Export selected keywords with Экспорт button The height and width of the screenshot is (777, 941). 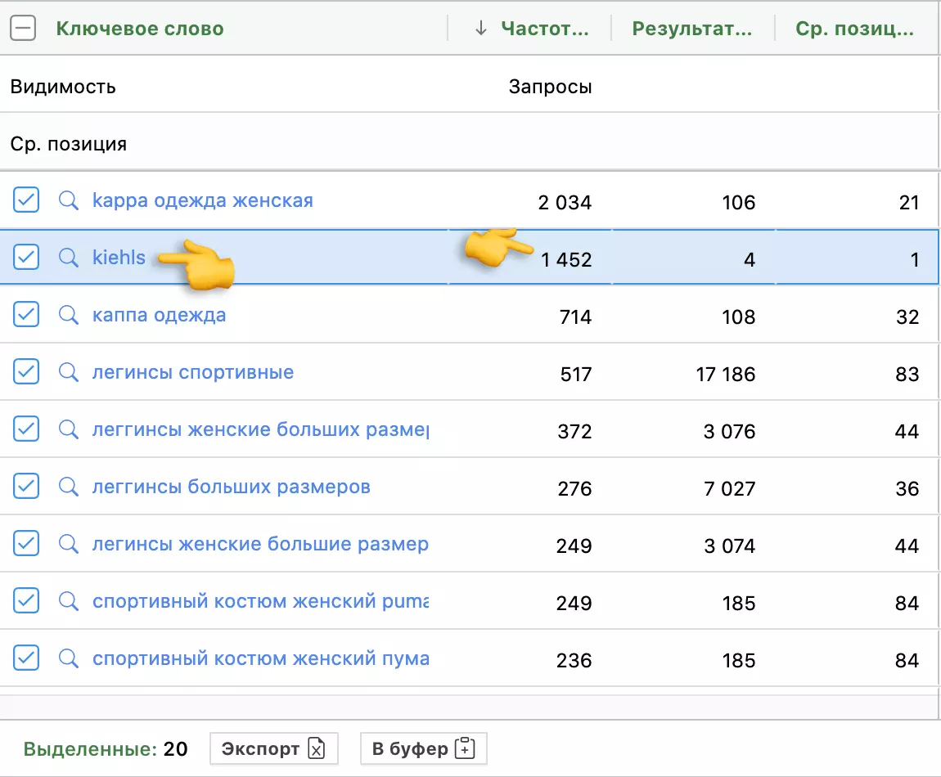273,749
